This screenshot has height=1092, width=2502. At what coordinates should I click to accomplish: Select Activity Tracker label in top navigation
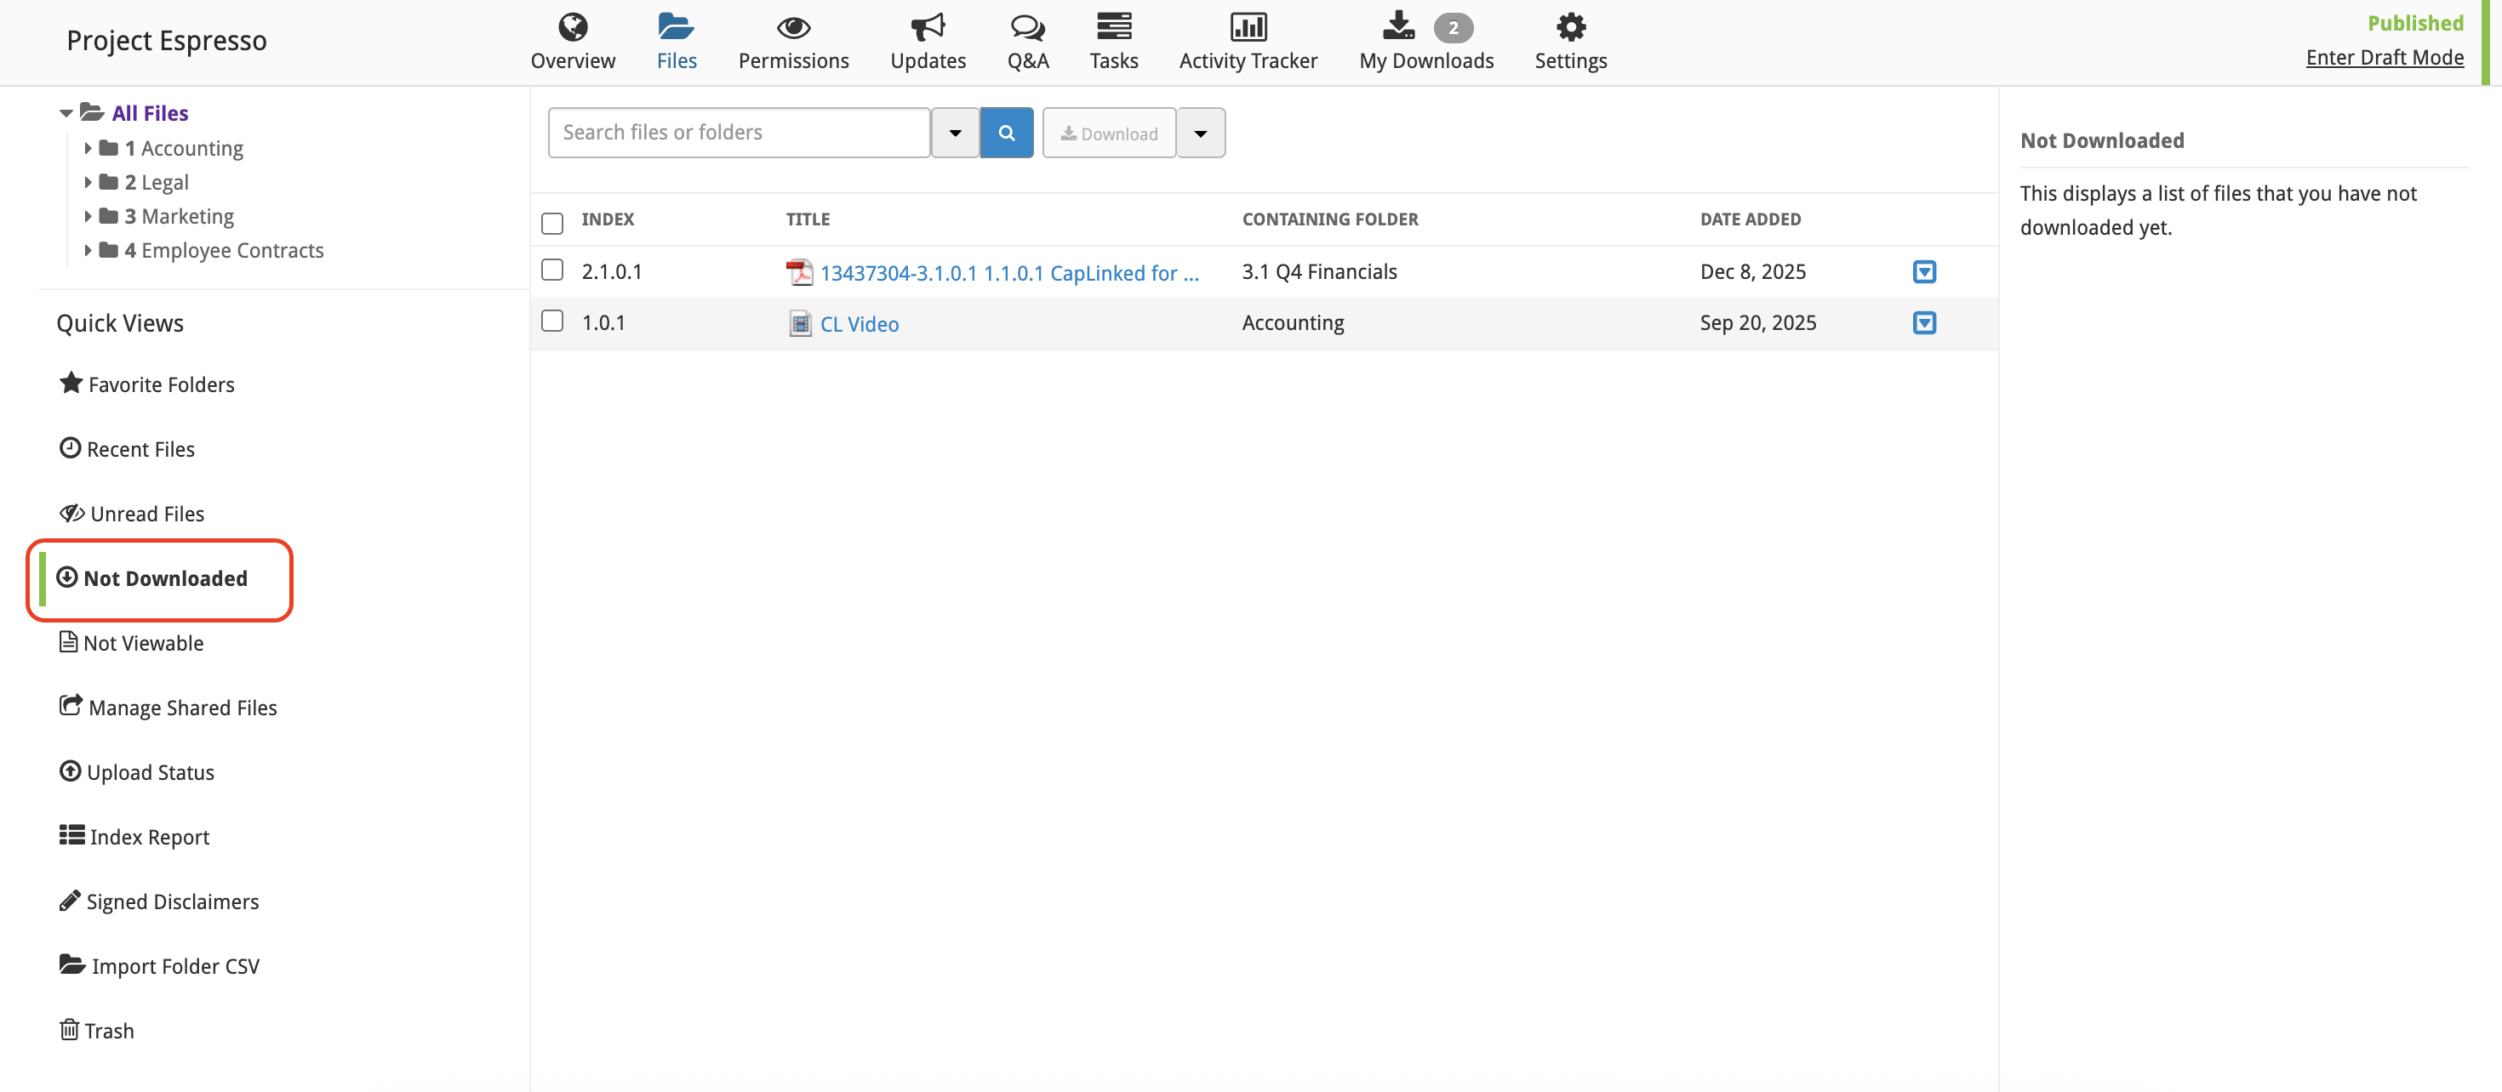(x=1248, y=61)
